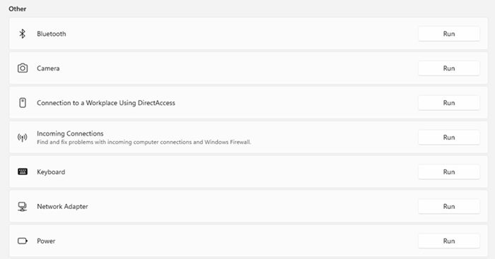Click the Incoming Connections antenna icon
The height and width of the screenshot is (259, 495).
[x=22, y=138]
